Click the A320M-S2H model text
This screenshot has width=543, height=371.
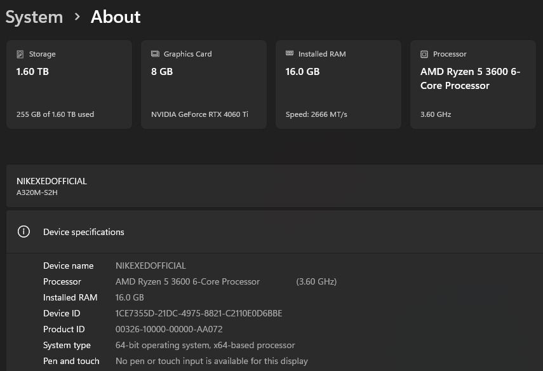pos(37,192)
